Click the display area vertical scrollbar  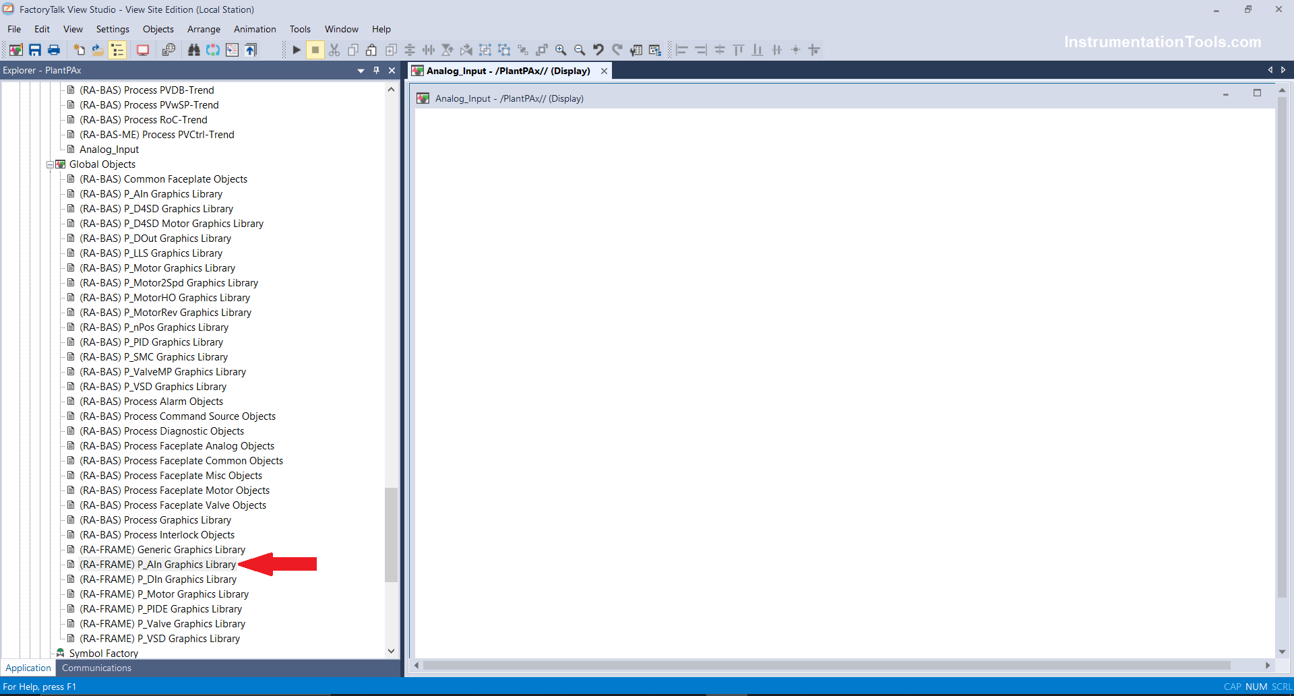tap(1282, 347)
